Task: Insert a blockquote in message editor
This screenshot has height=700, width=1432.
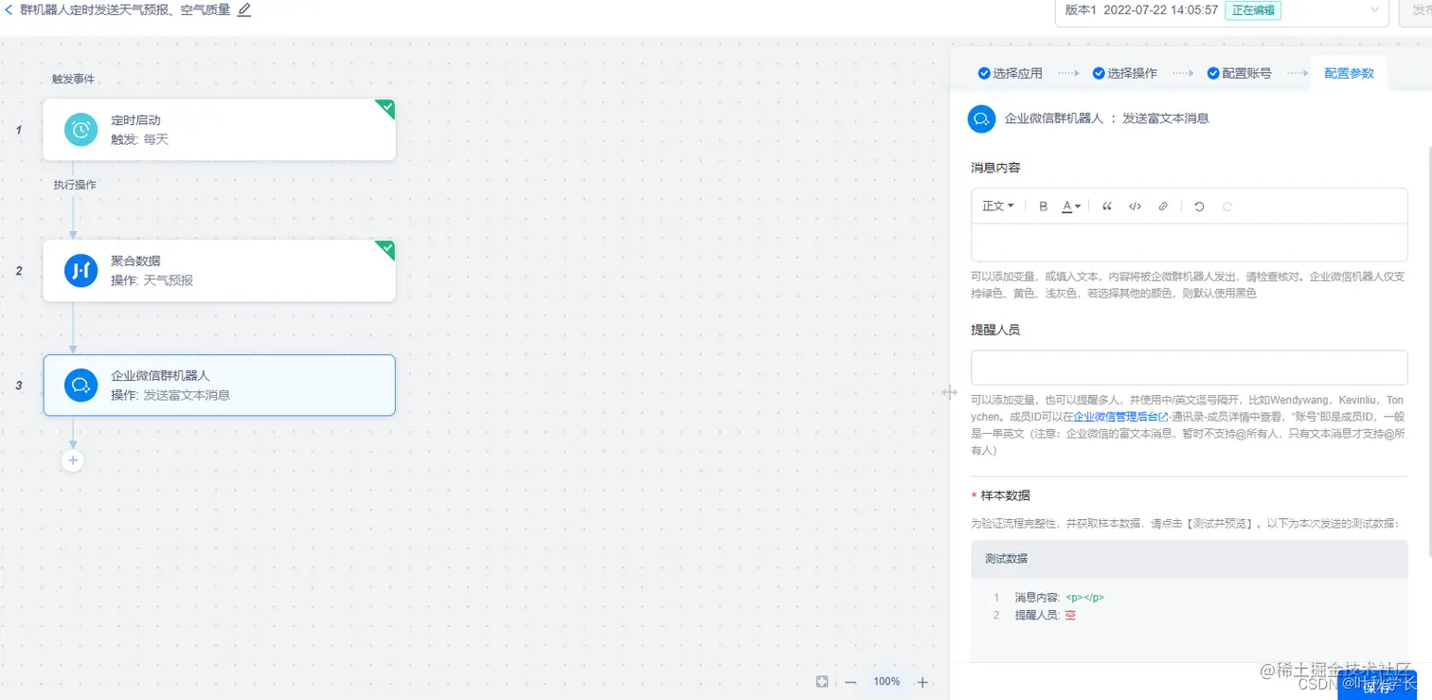Action: 1106,206
